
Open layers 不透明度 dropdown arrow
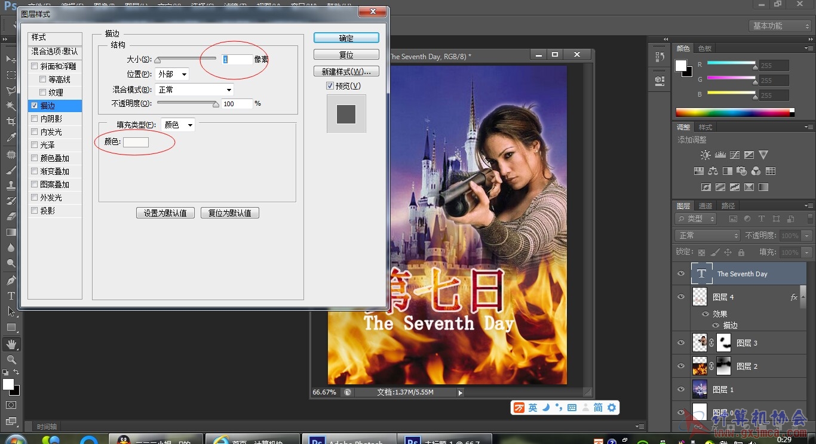click(807, 236)
